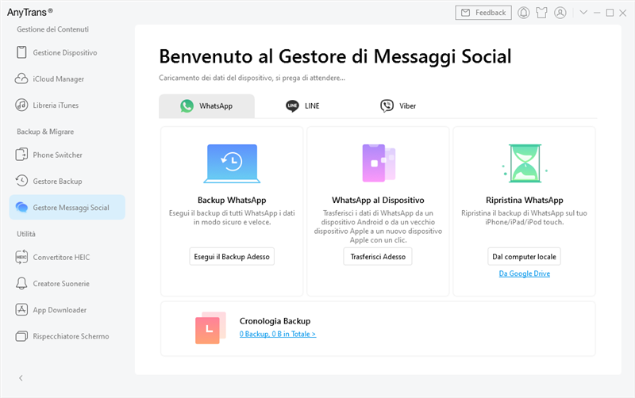Open the user account icon

coord(560,13)
